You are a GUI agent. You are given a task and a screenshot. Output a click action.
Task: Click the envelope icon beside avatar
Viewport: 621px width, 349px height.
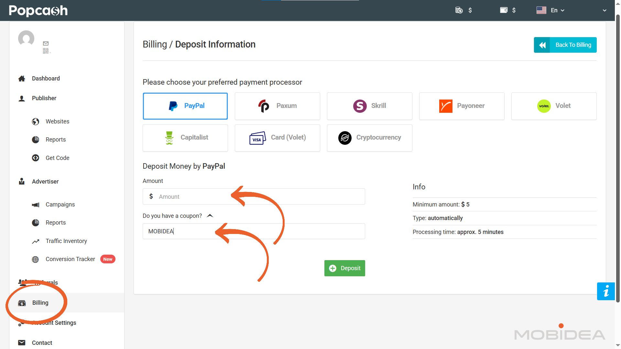pyautogui.click(x=46, y=43)
